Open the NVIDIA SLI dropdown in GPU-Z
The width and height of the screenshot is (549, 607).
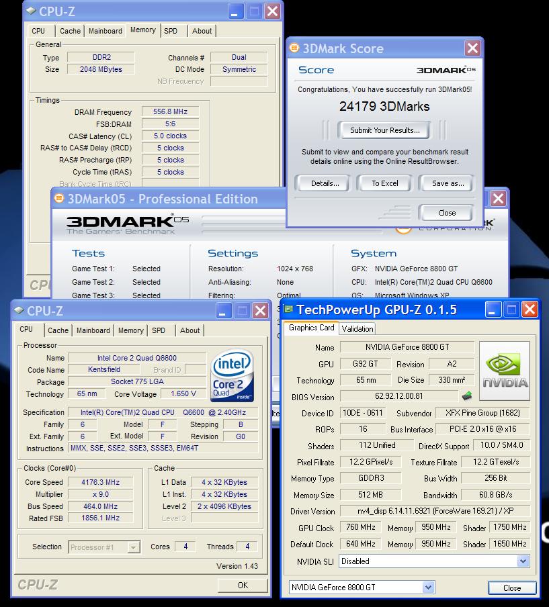[523, 561]
